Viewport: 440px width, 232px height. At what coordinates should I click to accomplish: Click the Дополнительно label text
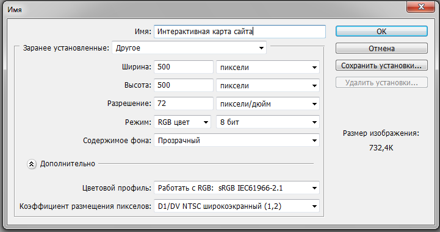[68, 164]
